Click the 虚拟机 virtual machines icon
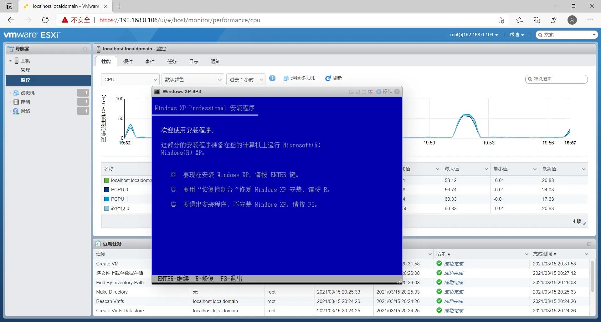This screenshot has height=322, width=601. point(16,93)
